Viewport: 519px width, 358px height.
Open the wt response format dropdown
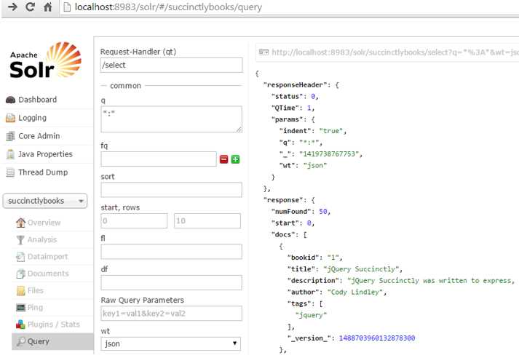171,343
